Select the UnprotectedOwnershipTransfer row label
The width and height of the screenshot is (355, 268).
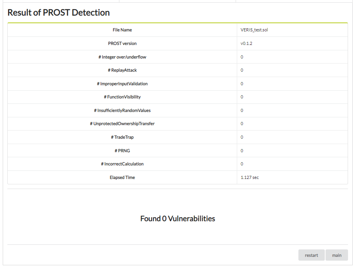122,124
